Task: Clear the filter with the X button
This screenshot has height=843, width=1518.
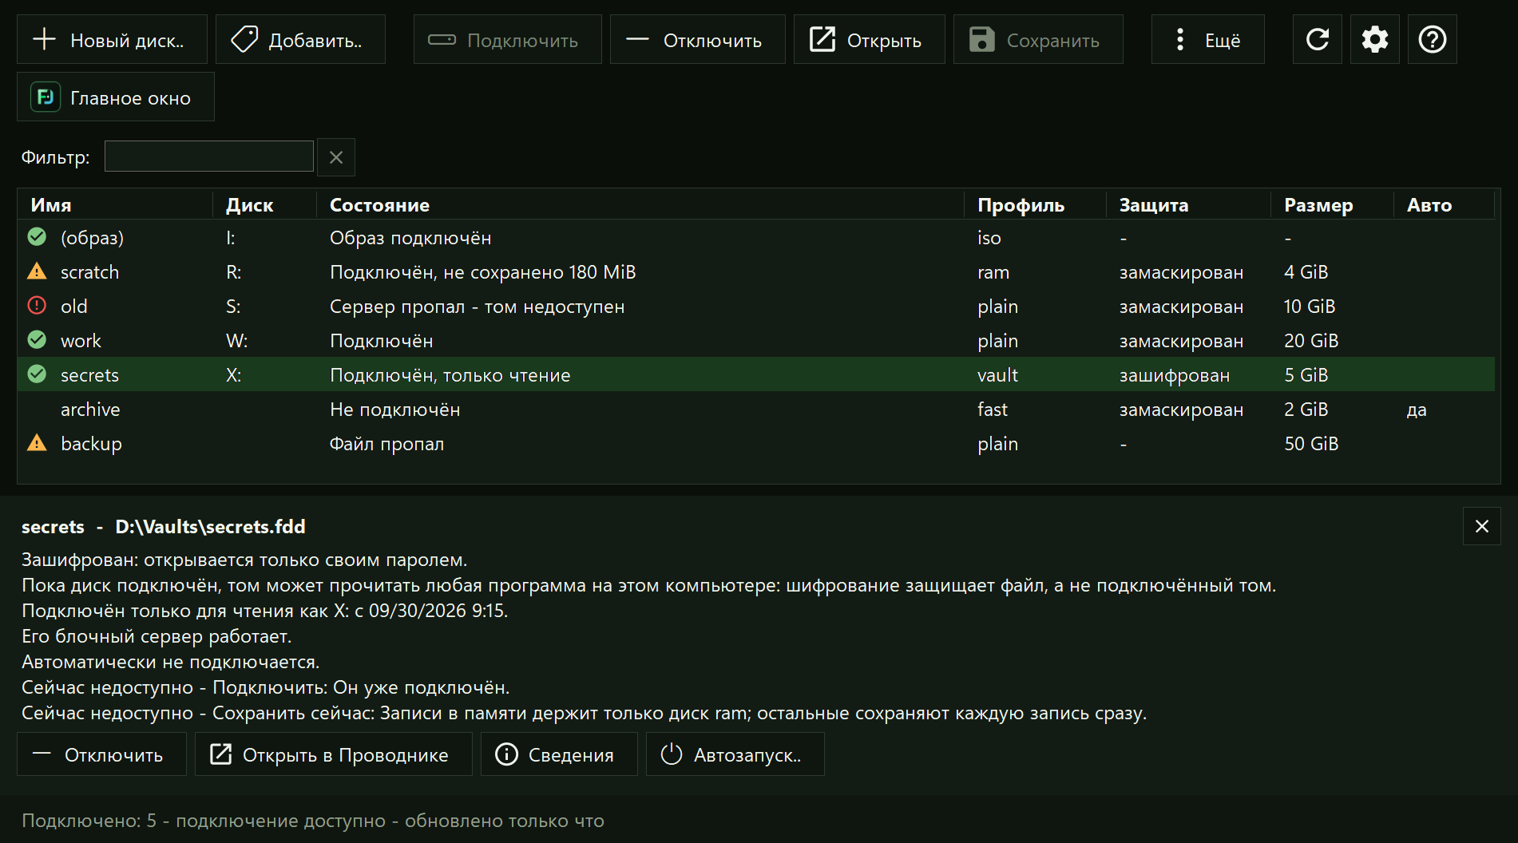Action: click(336, 157)
